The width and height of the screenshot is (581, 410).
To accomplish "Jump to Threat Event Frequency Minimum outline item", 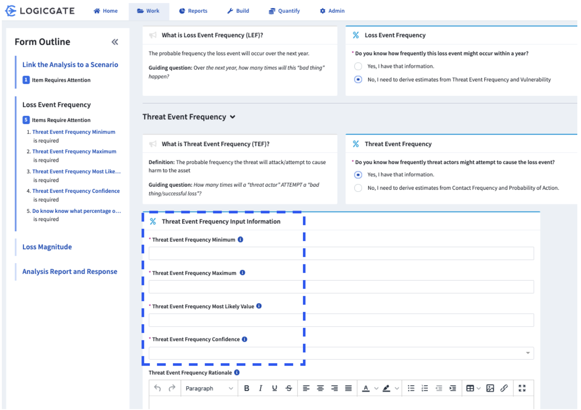I will coord(74,132).
